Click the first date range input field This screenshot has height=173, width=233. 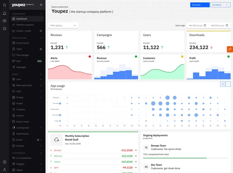point(196,25)
